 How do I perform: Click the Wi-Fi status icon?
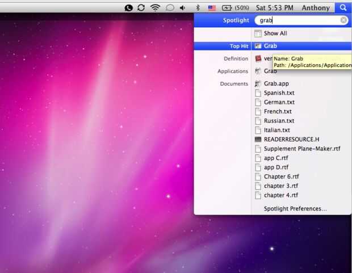155,7
